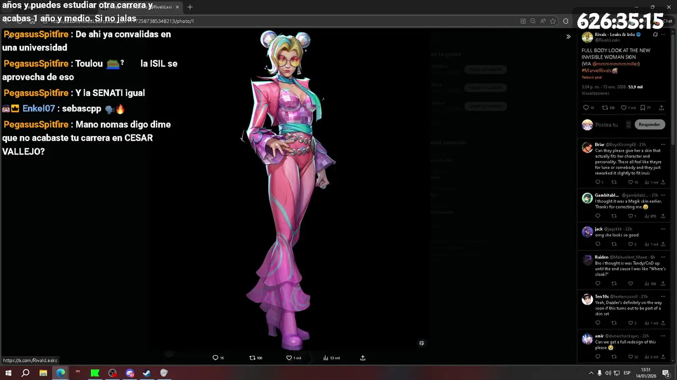Open File Explorer from taskbar
This screenshot has width=677, height=380.
click(x=43, y=373)
